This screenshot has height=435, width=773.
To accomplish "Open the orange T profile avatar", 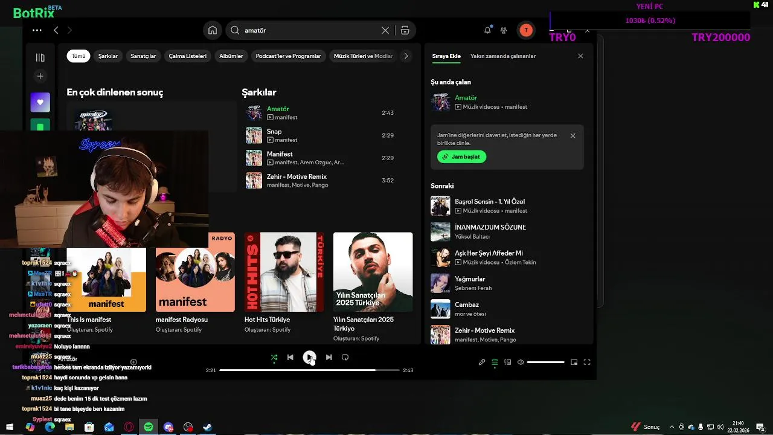I will [x=526, y=30].
